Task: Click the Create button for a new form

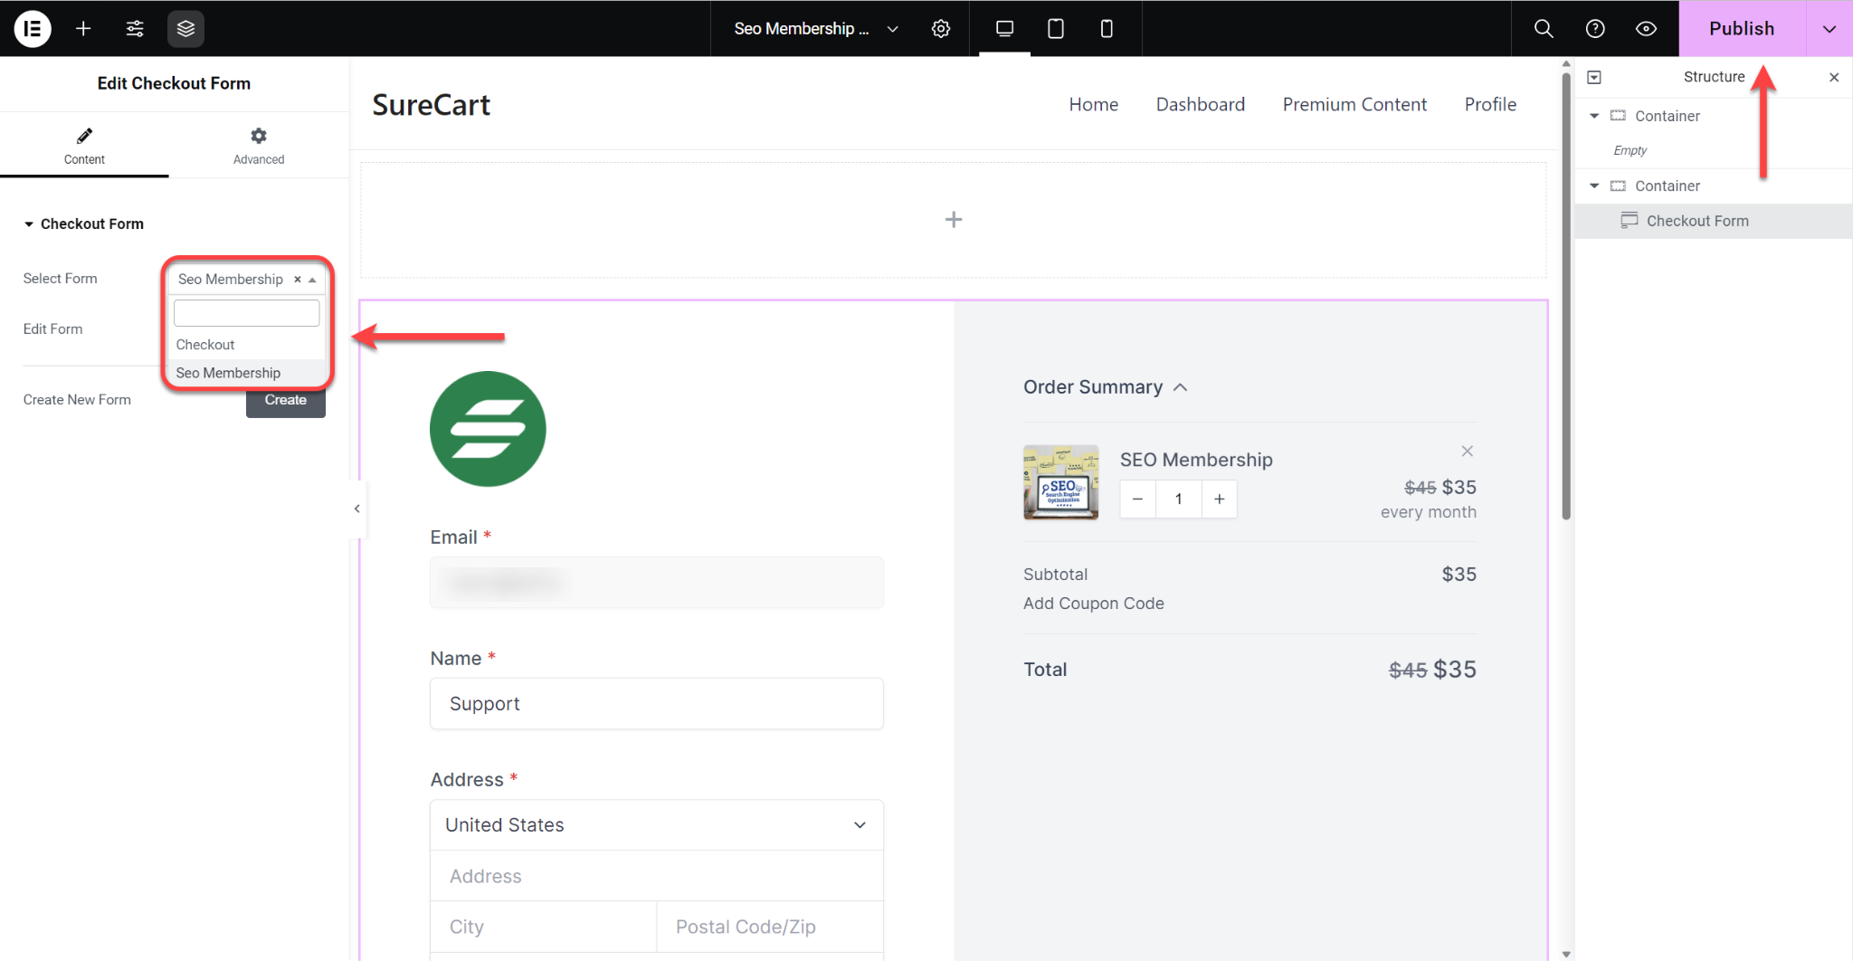Action: [285, 399]
